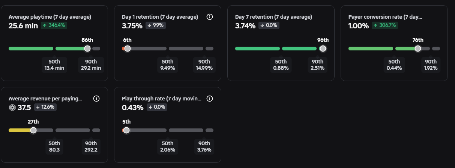Screen dimensions: 455x168
Task: Open the Day 7 retention card title
Action: [273, 17]
